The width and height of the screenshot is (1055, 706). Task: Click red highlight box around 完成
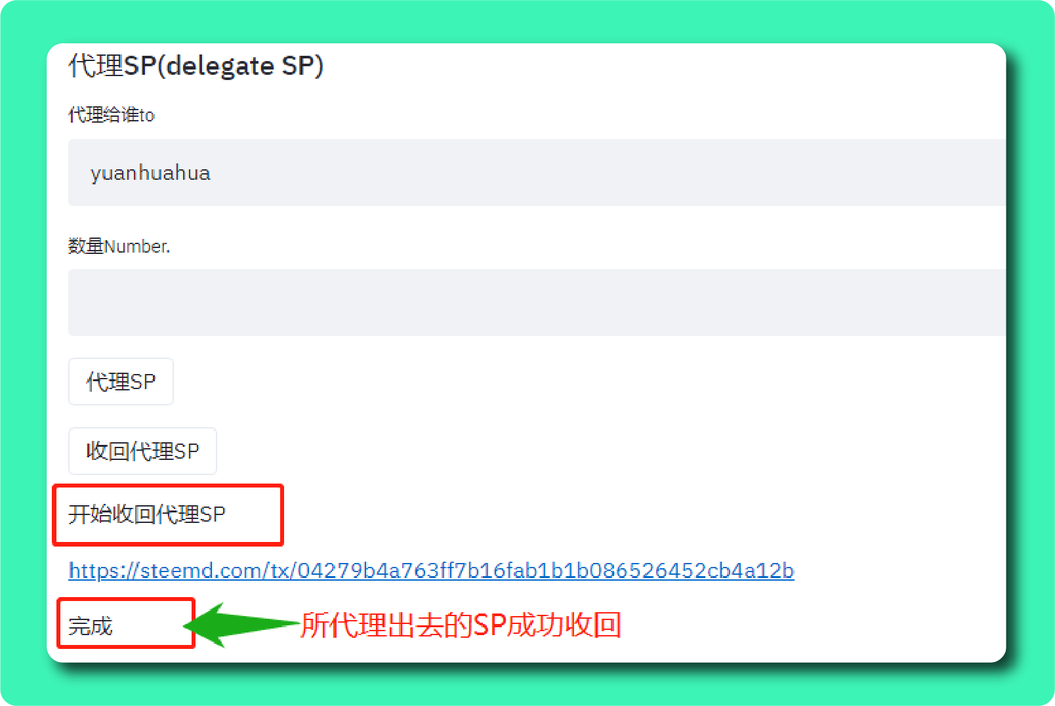[x=126, y=623]
